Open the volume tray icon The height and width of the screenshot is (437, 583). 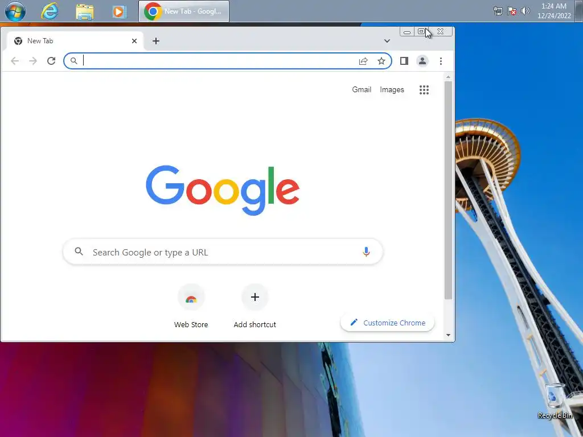tap(525, 11)
